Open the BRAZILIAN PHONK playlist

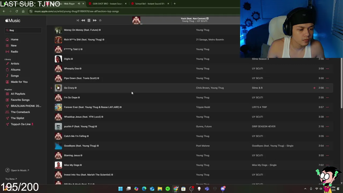pyautogui.click(x=26, y=106)
